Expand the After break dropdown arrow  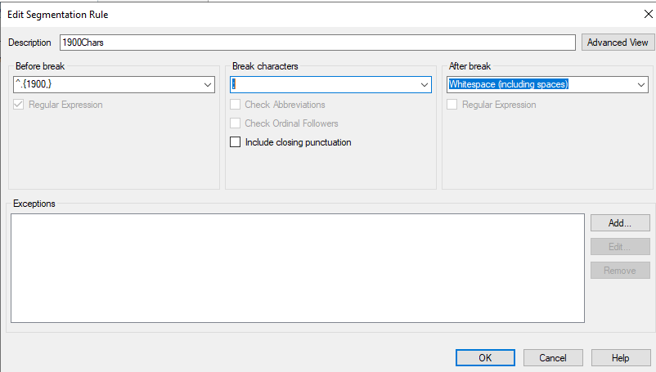point(641,84)
